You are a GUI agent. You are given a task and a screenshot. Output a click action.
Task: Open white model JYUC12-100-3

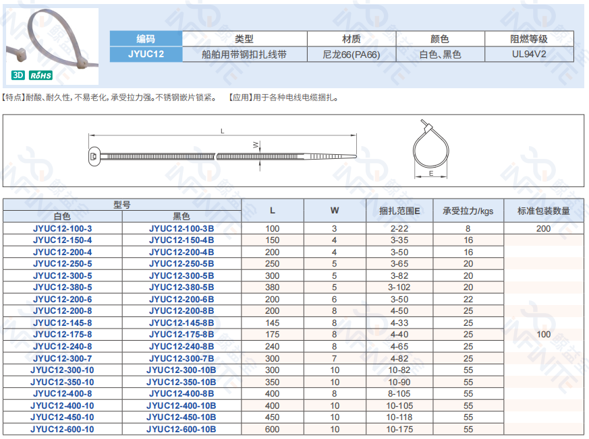tap(62, 228)
